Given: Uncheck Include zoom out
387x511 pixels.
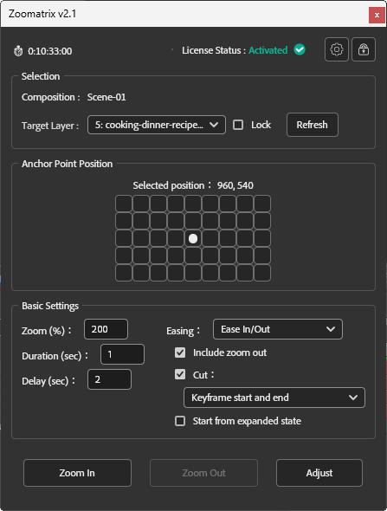Looking at the screenshot, I should pyautogui.click(x=180, y=353).
